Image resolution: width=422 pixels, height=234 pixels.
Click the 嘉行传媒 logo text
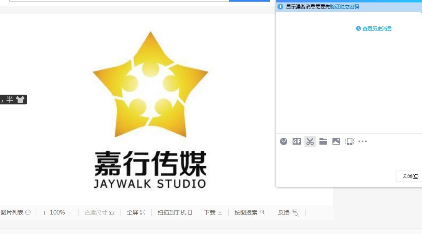151,163
